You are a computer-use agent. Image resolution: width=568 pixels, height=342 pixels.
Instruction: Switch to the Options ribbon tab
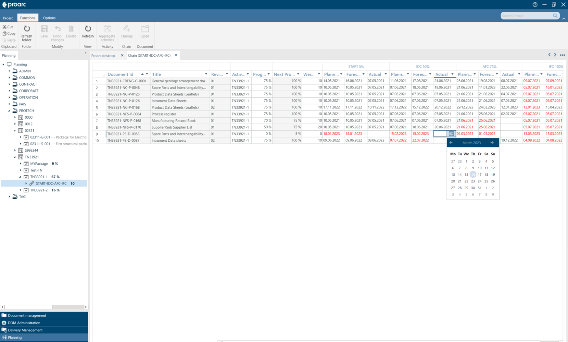point(49,18)
